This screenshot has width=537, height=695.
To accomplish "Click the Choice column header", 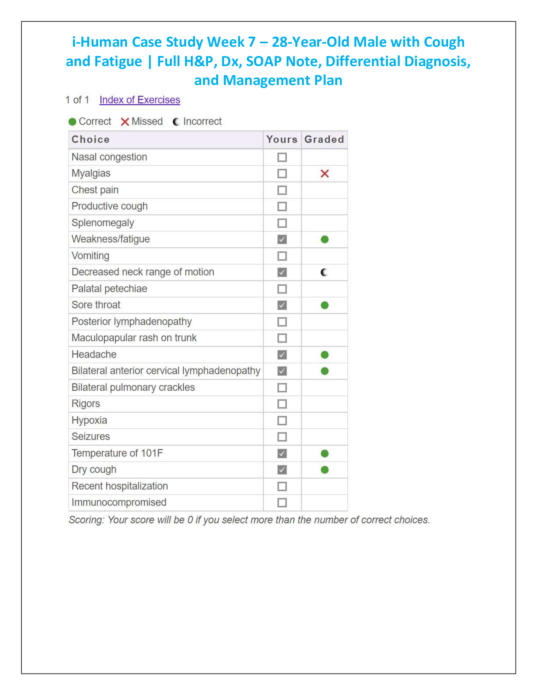I will click(x=91, y=139).
